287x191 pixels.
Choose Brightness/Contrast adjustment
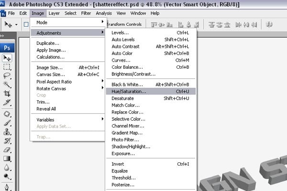[151, 74]
